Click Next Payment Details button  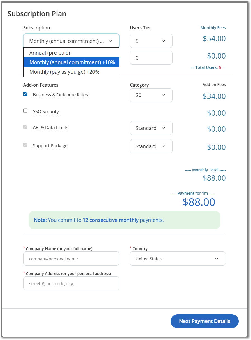coord(204,321)
